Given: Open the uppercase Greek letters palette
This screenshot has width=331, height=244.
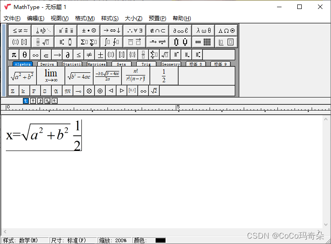Looking at the screenshot, I should (227, 31).
